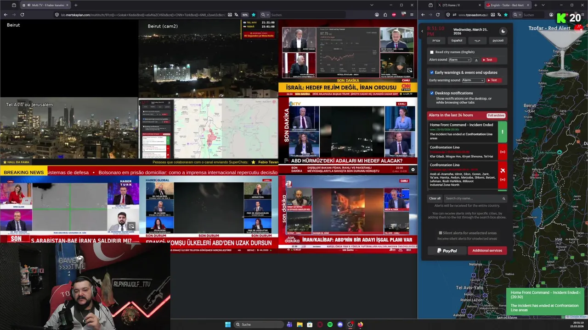Uncheck Desktop notifications checkbox

point(431,93)
